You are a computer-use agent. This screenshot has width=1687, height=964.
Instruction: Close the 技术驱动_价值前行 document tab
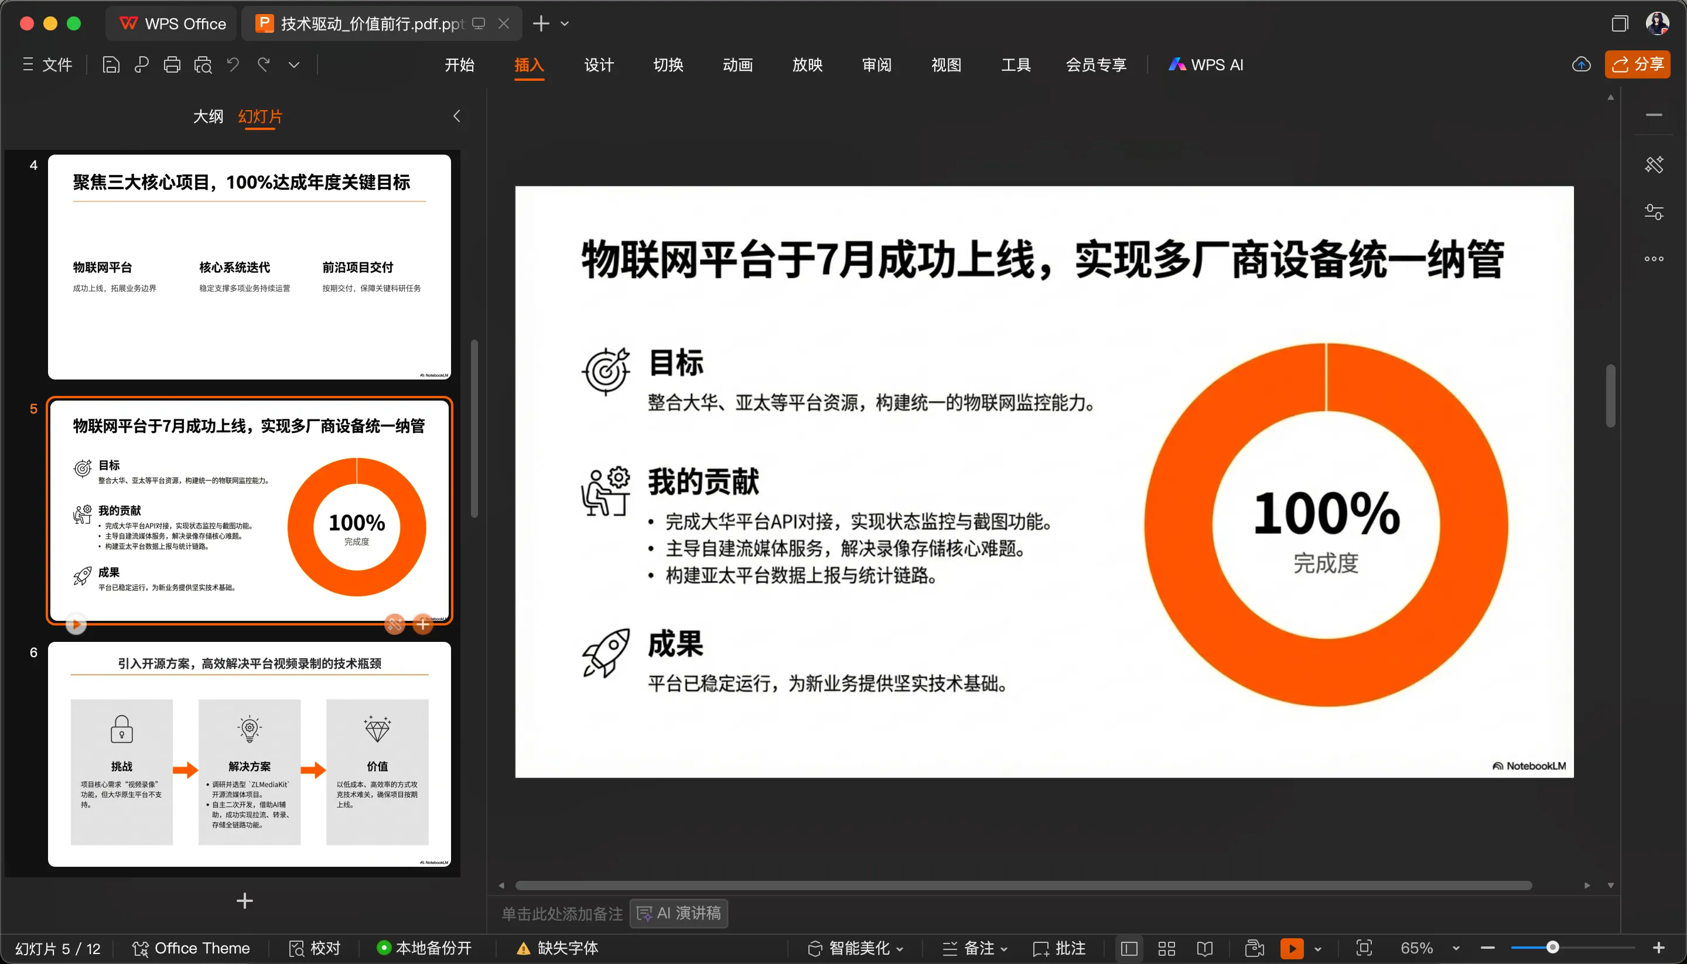point(504,24)
